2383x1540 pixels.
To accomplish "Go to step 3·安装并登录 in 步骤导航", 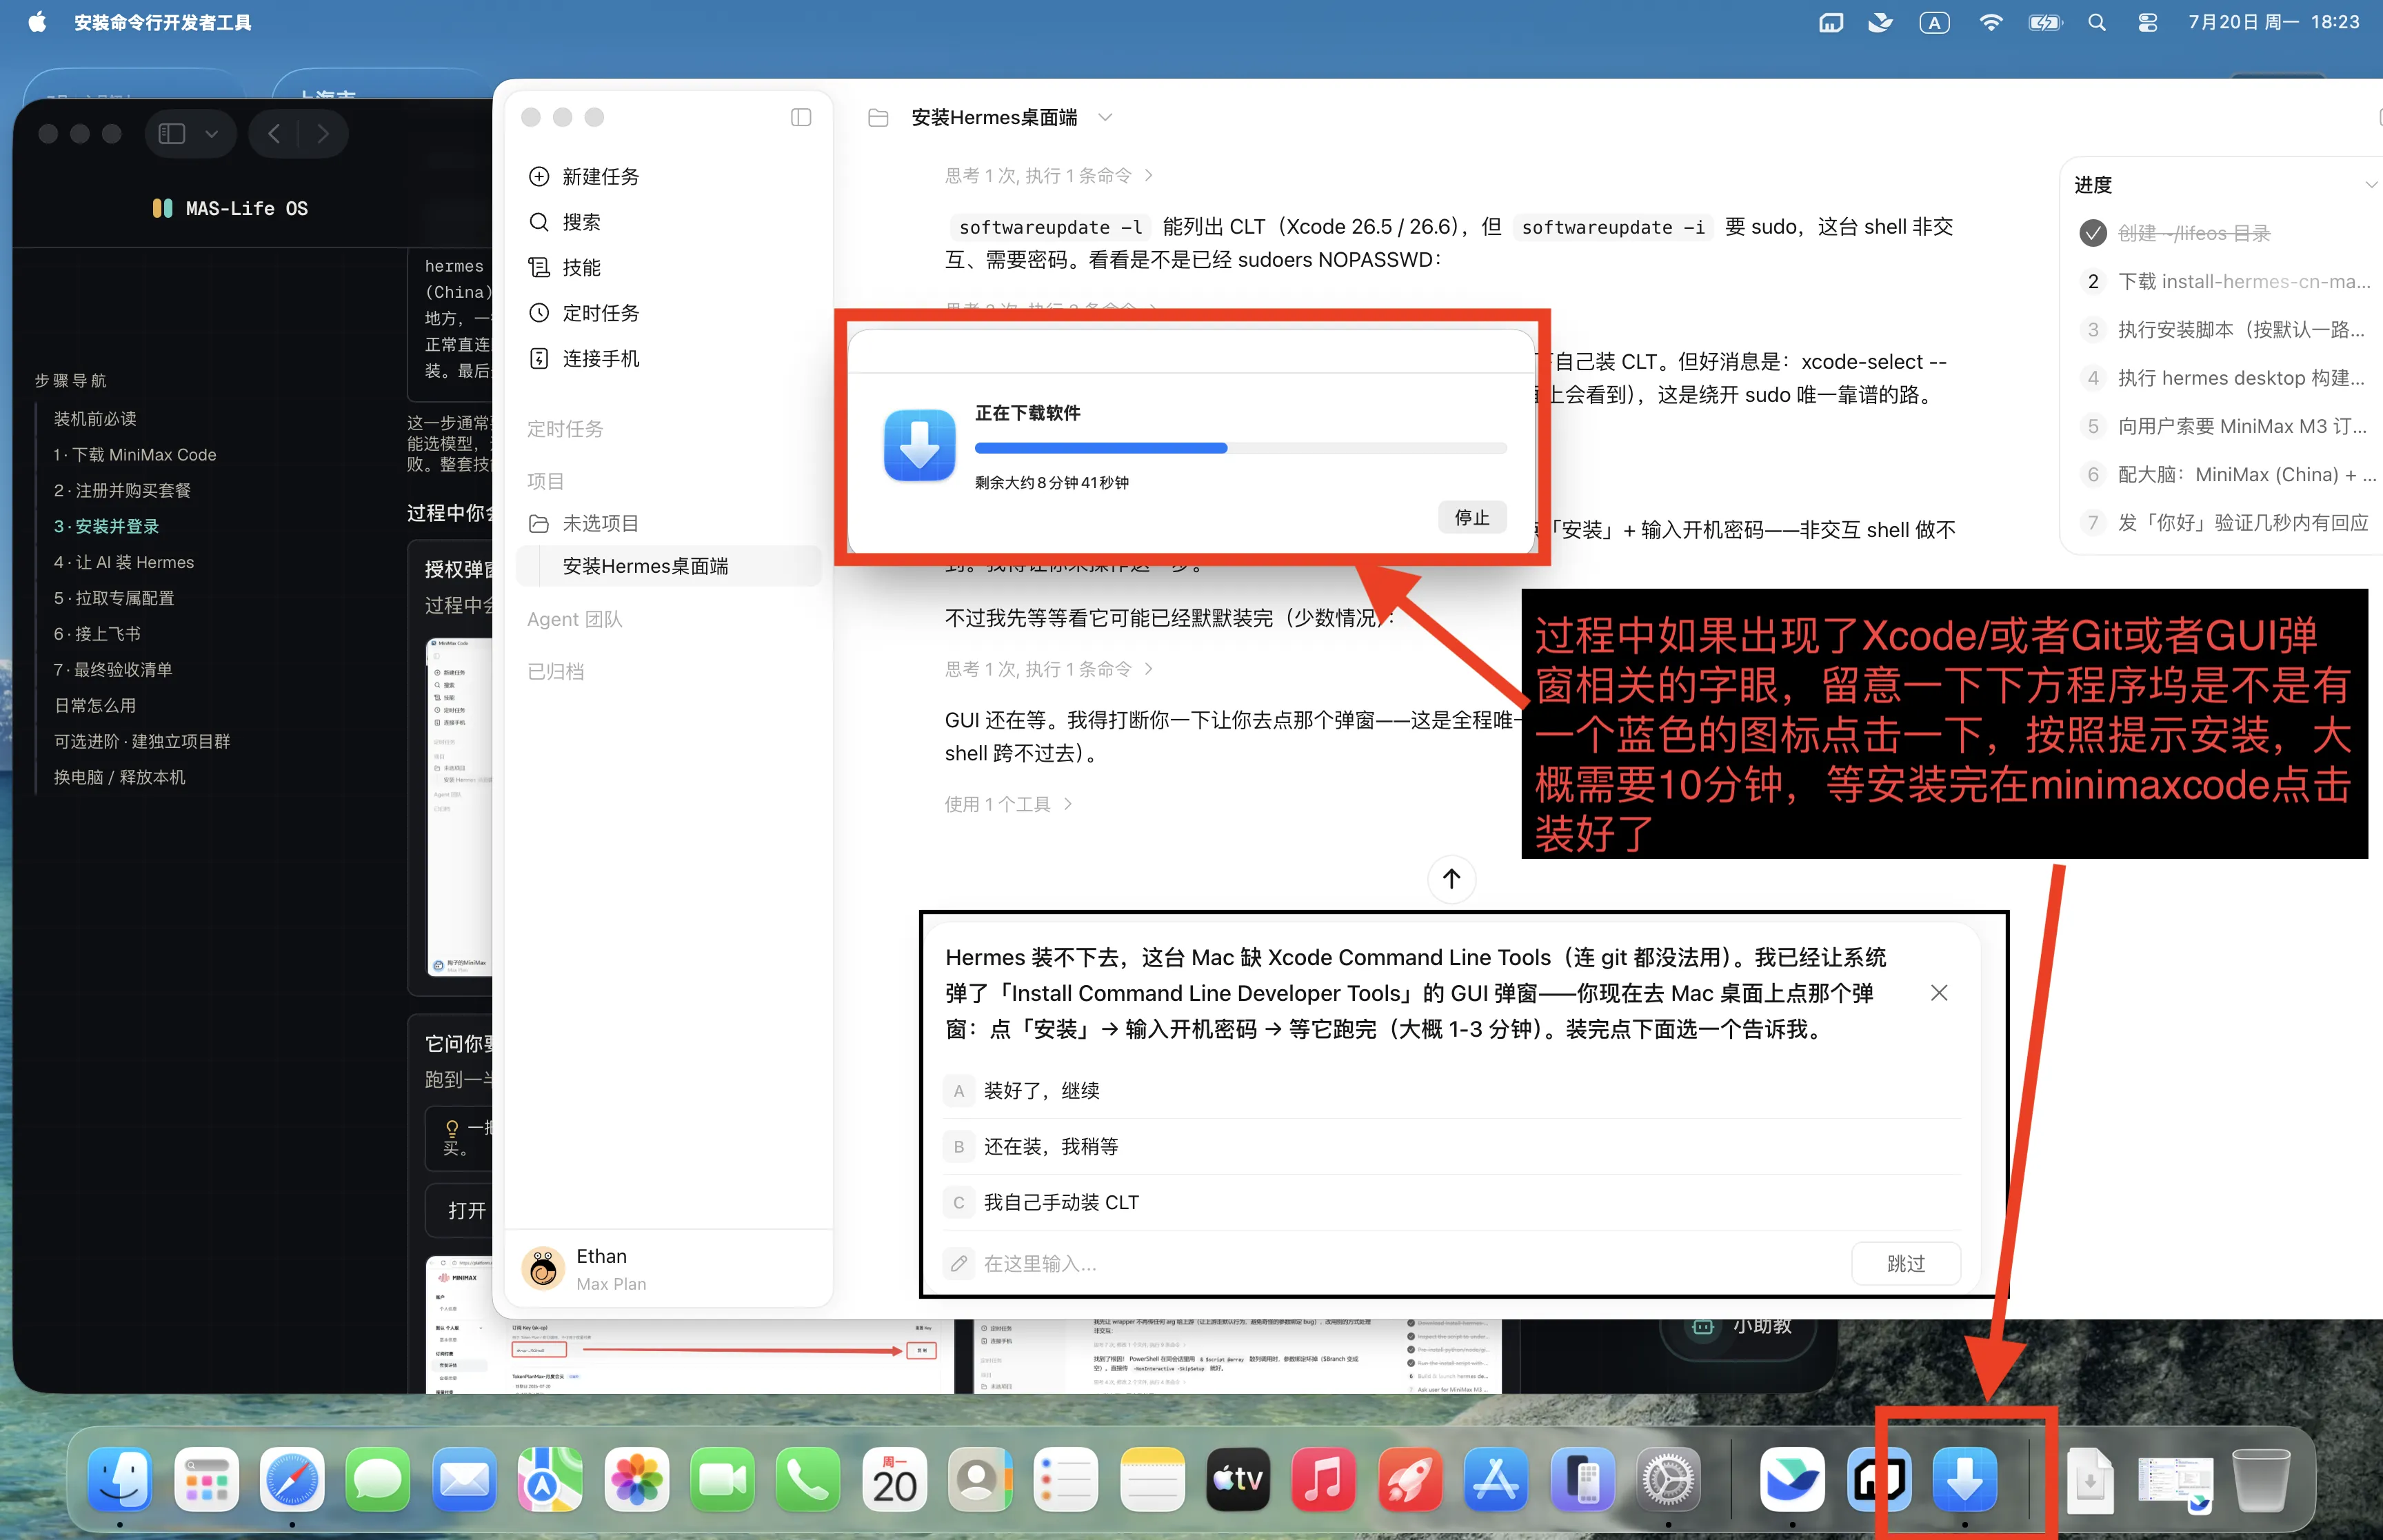I will click(x=106, y=526).
